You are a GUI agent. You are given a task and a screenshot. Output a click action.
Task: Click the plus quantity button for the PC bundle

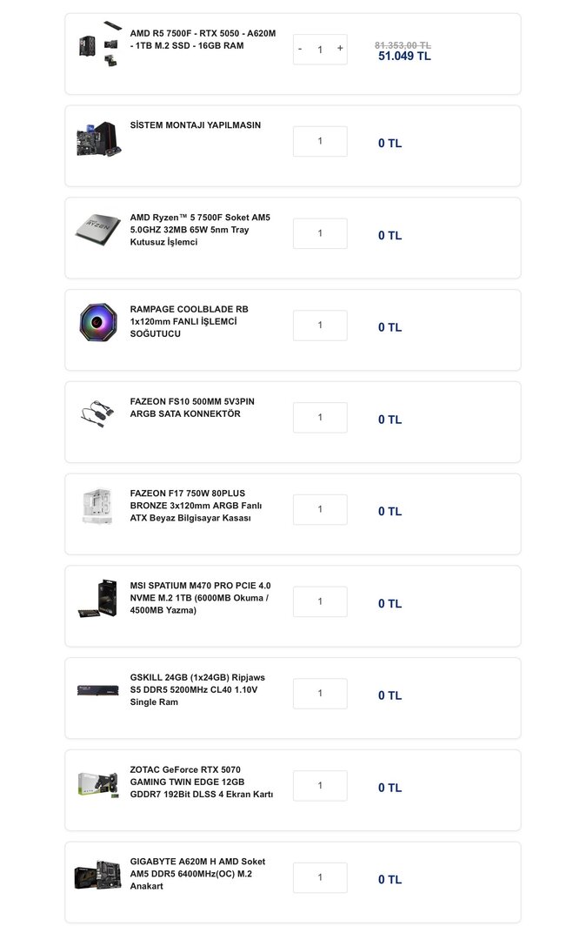(x=340, y=49)
